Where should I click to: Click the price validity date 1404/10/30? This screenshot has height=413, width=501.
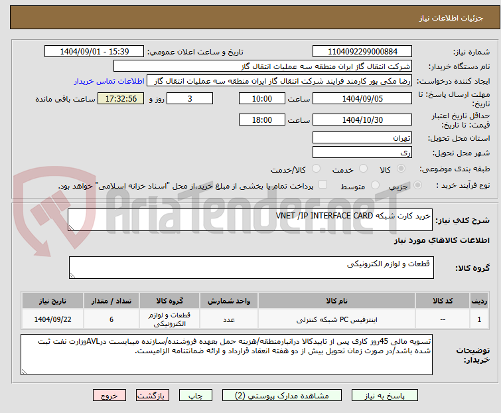pyautogui.click(x=362, y=120)
